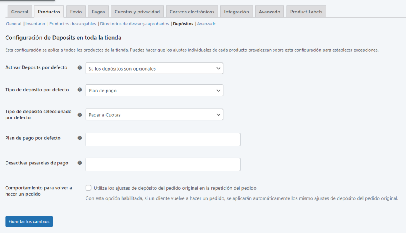
Task: Open Directorios de descarga aprobados link
Action: (134, 24)
